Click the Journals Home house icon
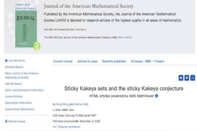 [6, 61]
